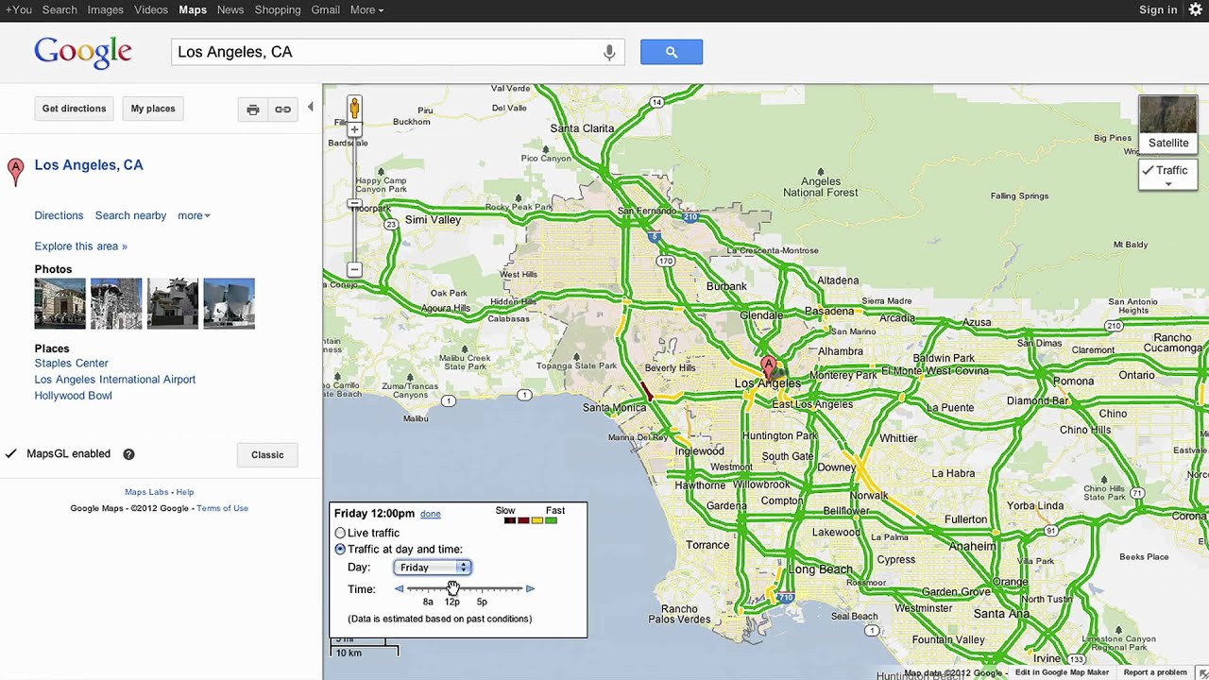Screen dimensions: 1209x680
Task: Expand the 'more' dropdown in sidebar
Action: pos(194,215)
